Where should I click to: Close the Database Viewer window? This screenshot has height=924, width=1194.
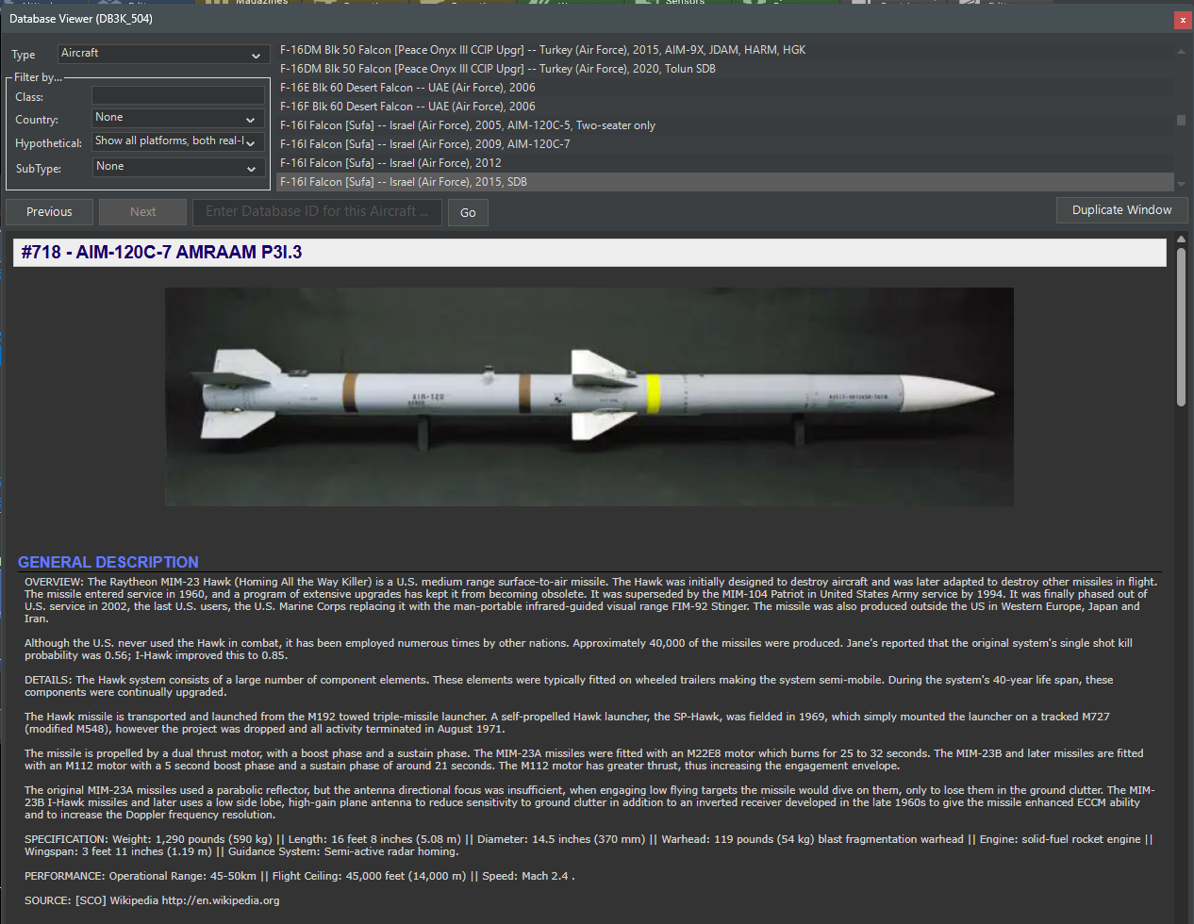point(1182,20)
